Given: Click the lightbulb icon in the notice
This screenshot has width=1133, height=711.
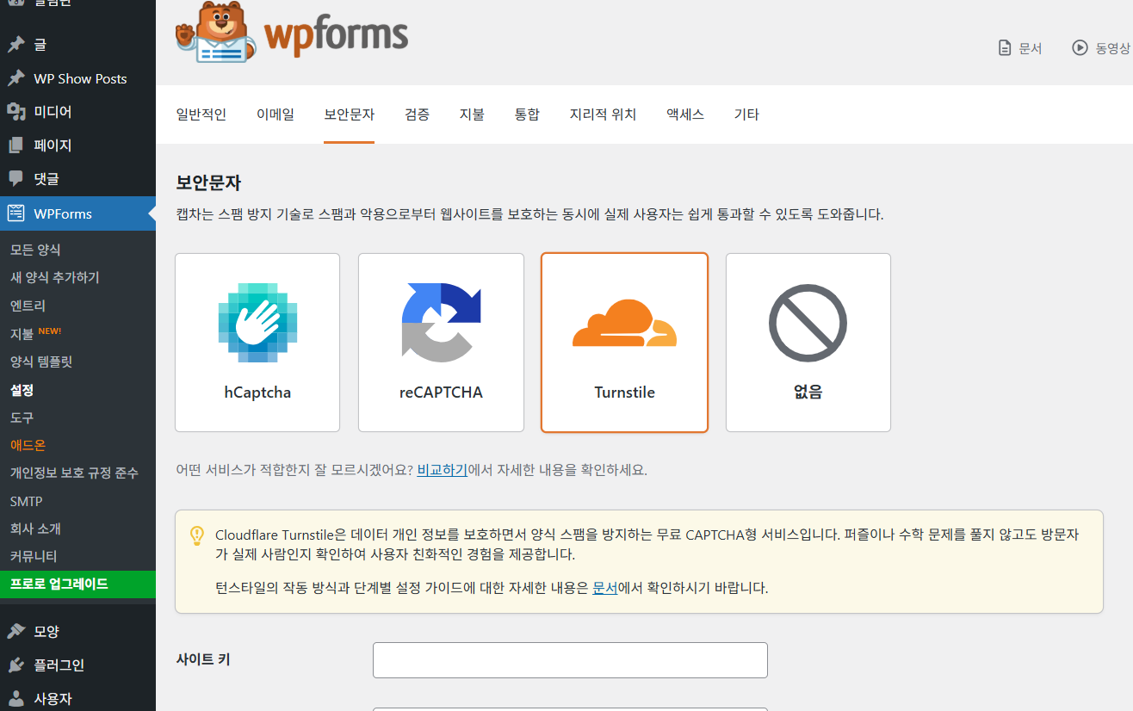Looking at the screenshot, I should click(x=197, y=535).
